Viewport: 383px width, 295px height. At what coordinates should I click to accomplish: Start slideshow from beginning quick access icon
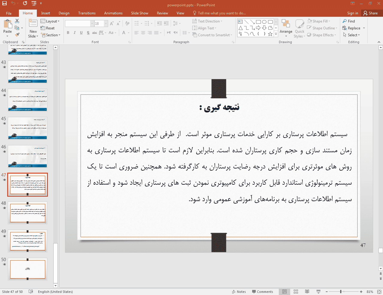click(34, 3)
